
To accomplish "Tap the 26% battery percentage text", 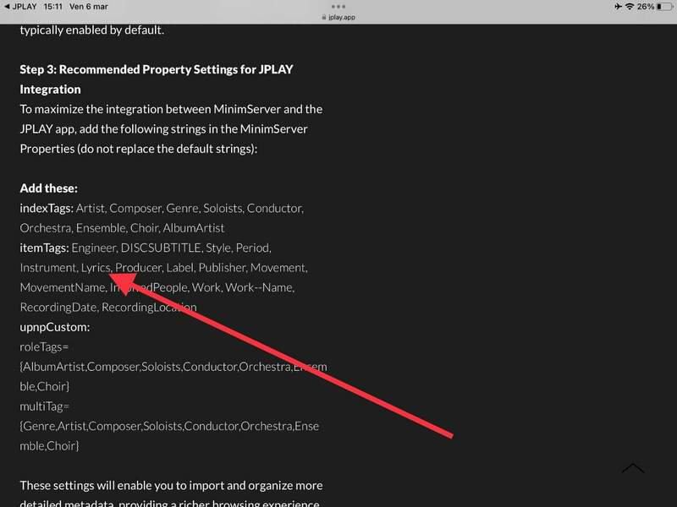I will [646, 7].
